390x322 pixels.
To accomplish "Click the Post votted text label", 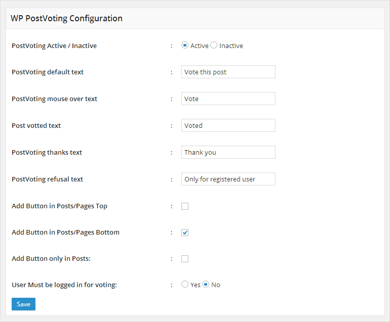I will click(36, 126).
